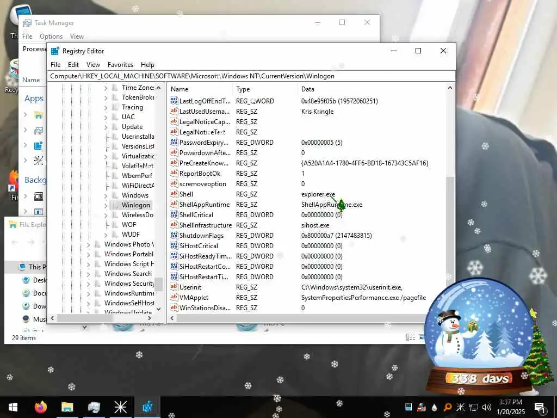This screenshot has height=418, width=557.
Task: Open Options menu in Task Manager
Action: [x=51, y=36]
